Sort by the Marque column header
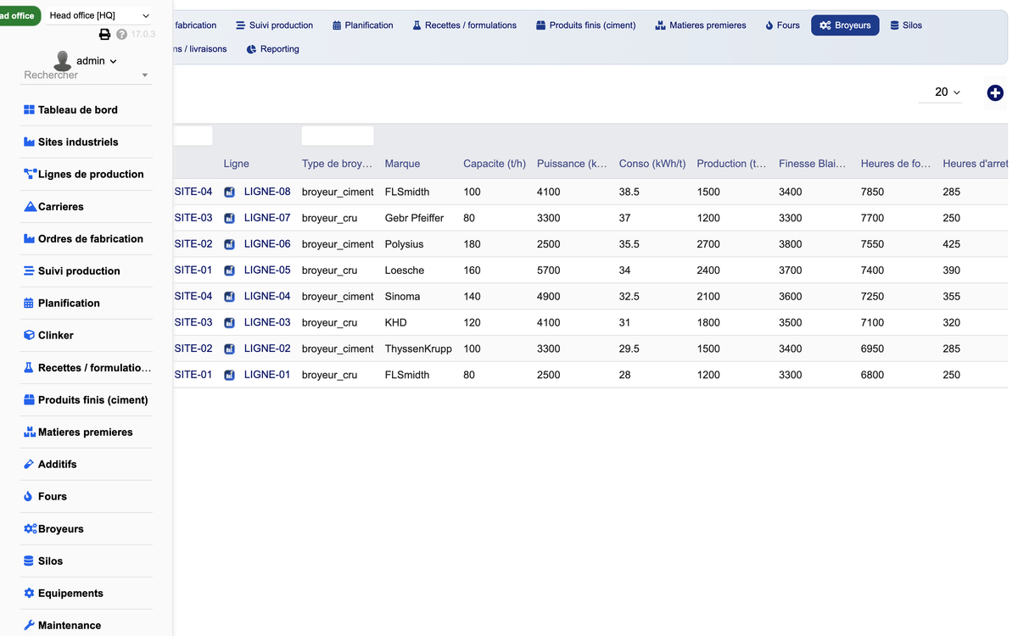This screenshot has width=1018, height=636. pyautogui.click(x=402, y=164)
